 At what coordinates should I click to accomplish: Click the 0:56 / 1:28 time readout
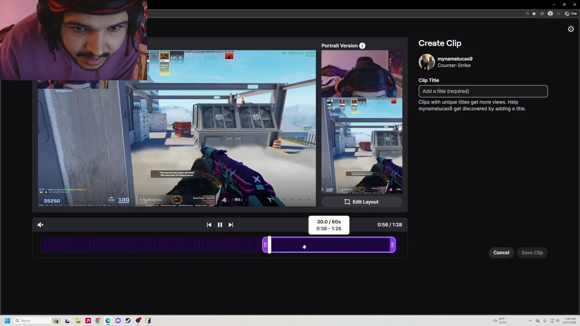pyautogui.click(x=390, y=225)
